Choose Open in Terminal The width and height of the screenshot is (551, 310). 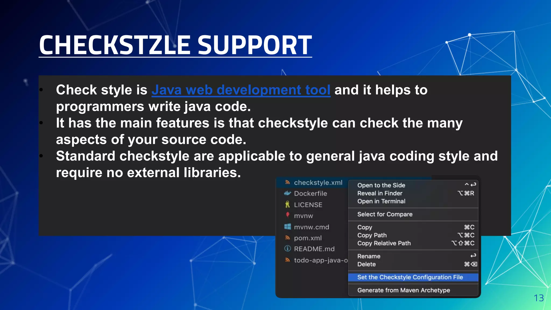tap(413, 201)
